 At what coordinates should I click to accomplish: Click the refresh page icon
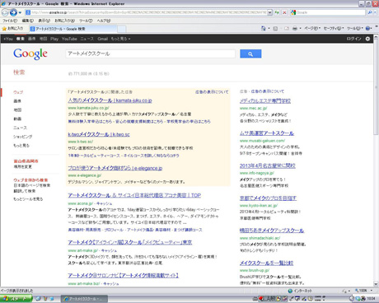coord(277,12)
